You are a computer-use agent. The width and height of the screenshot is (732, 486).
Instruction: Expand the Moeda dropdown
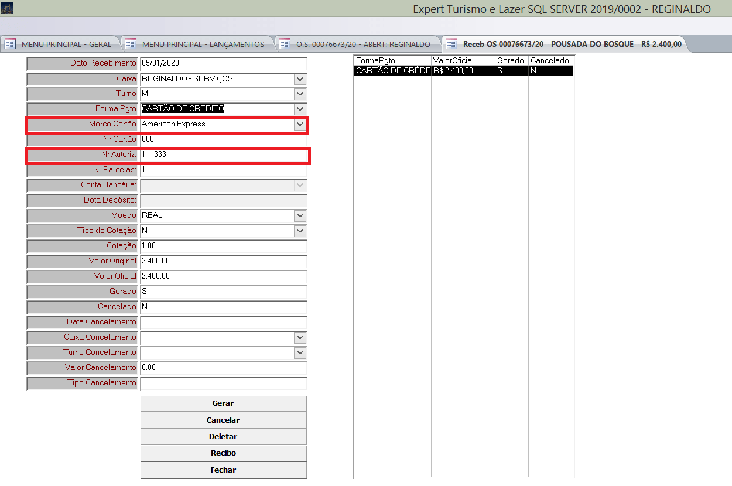300,216
